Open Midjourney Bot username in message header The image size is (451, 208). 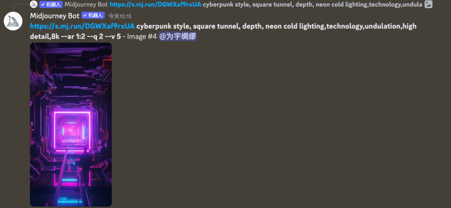[x=55, y=15]
